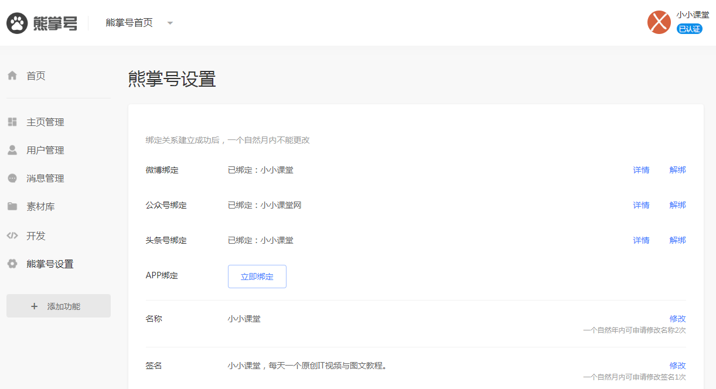View 详情 for 公众号绑定

click(641, 205)
